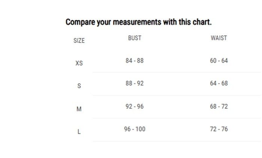Click the divider line below the L row
The height and width of the screenshot is (158, 262).
click(176, 141)
